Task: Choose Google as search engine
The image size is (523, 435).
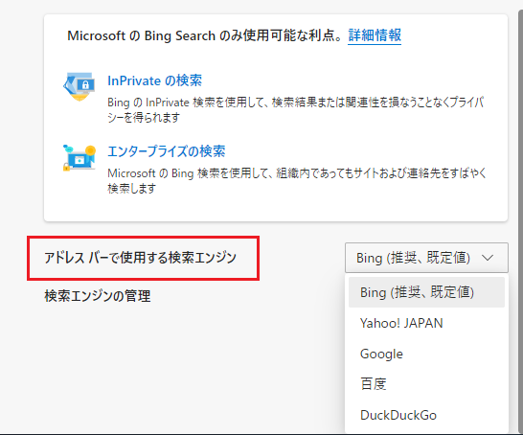Action: (426, 354)
